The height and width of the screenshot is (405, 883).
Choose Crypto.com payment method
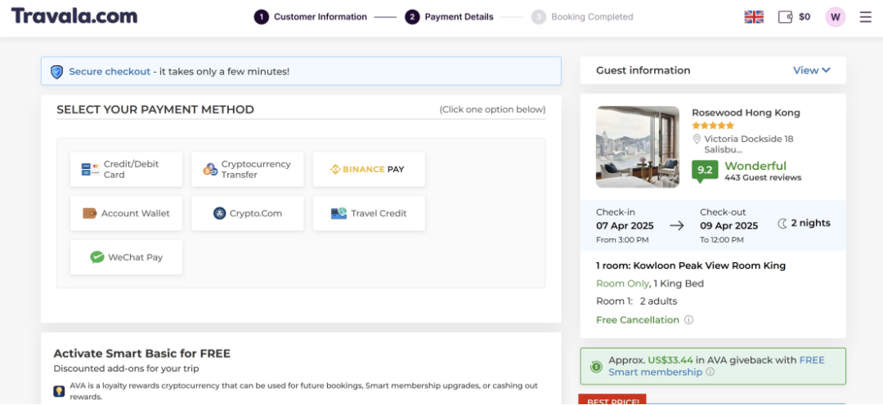click(x=247, y=213)
